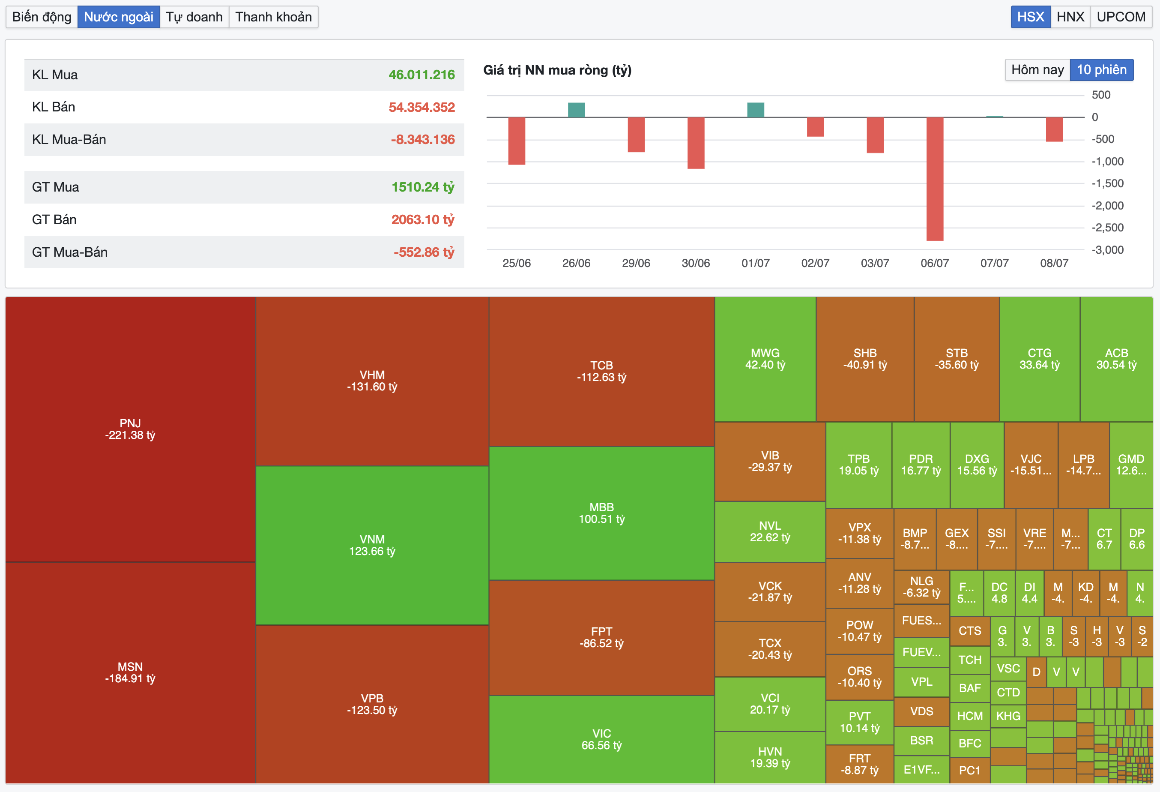Click the TCH treemap tile
Screen dimensions: 1160x792
pyautogui.click(x=970, y=660)
